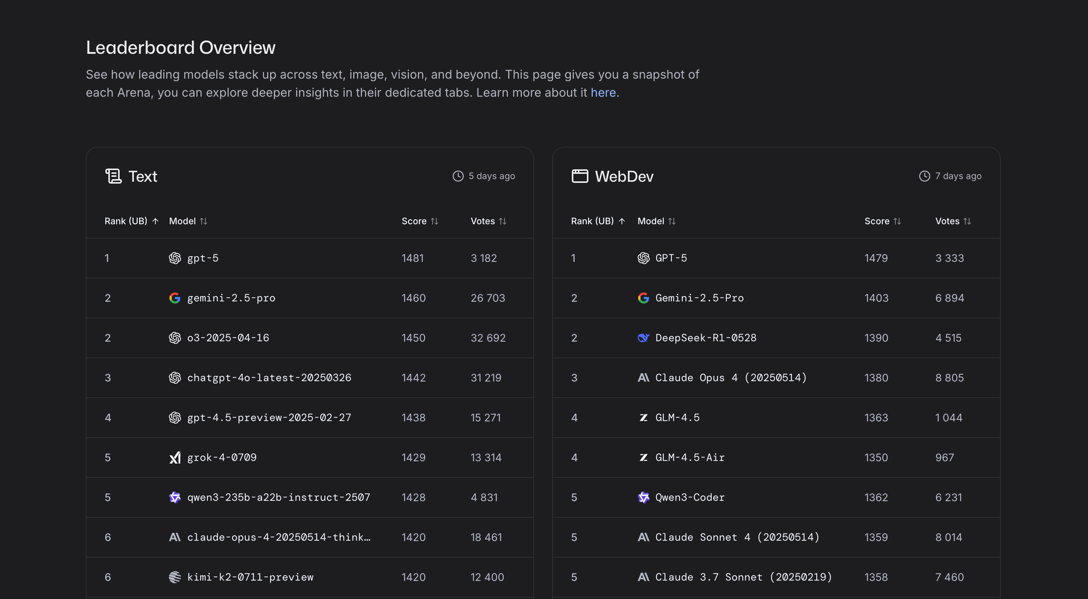The width and height of the screenshot is (1088, 599).
Task: Select gpt-4.5-preview-2025-02-27 model name
Action: [x=269, y=418]
